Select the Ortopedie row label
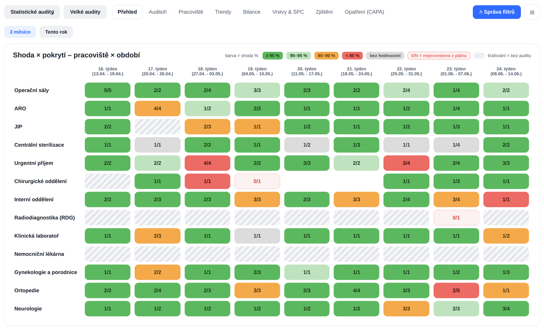Screen dimensions: 544x330 tap(27, 291)
